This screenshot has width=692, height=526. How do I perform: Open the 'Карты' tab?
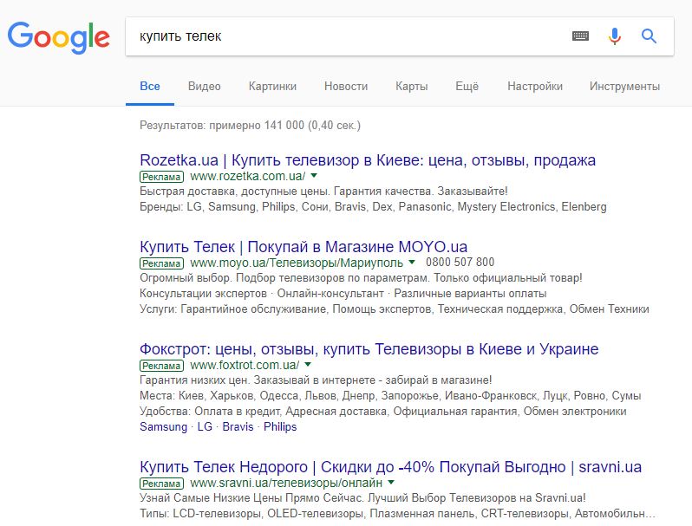(x=412, y=87)
